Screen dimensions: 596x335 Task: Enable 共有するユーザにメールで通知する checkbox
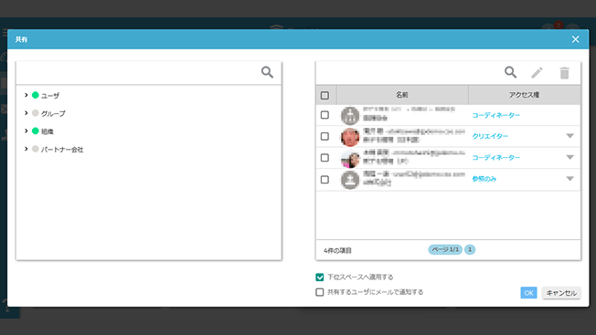point(320,292)
